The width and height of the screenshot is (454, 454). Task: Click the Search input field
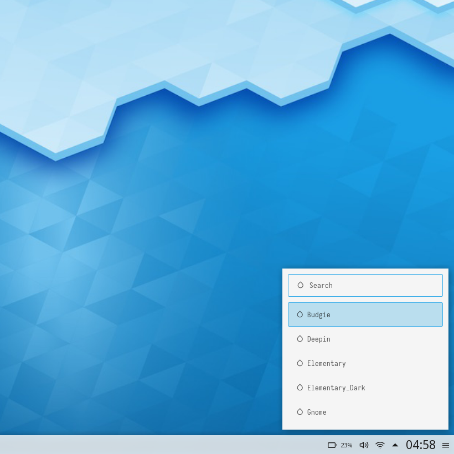(371, 286)
